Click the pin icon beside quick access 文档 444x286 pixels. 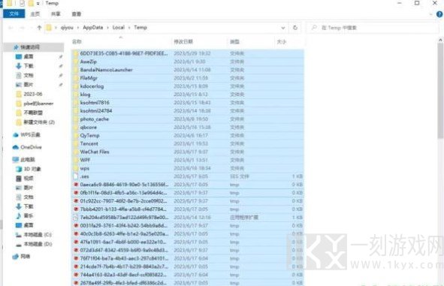[x=61, y=75]
